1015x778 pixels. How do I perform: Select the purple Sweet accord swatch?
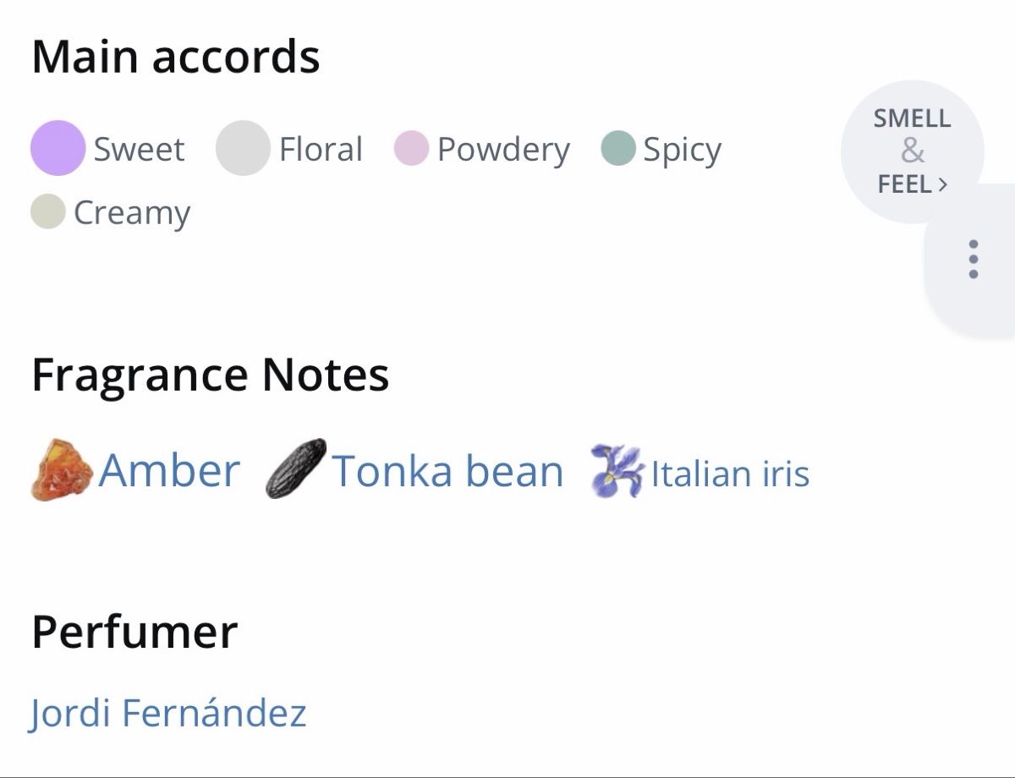tap(58, 148)
